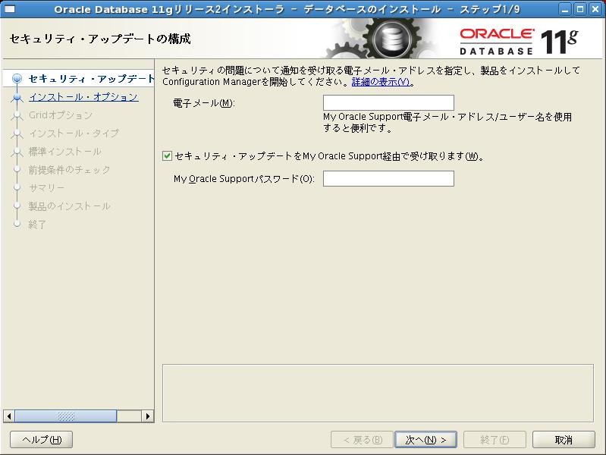Viewport: 606px width, 455px height.
Task: Click the 前提条件のチェック step
Action: [x=69, y=169]
